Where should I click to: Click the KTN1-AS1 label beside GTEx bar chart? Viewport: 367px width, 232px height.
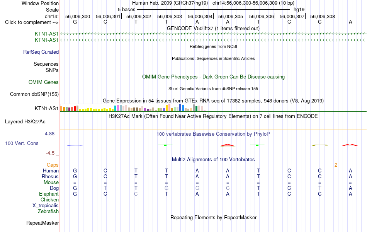pyautogui.click(x=47, y=109)
